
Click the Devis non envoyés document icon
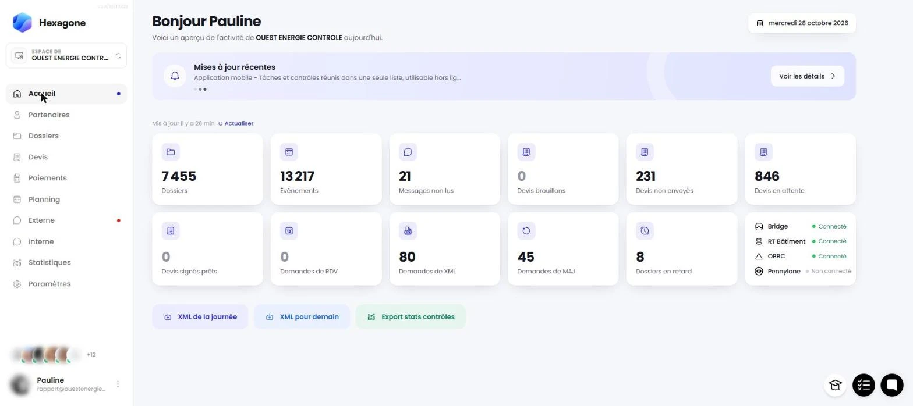[x=645, y=152]
